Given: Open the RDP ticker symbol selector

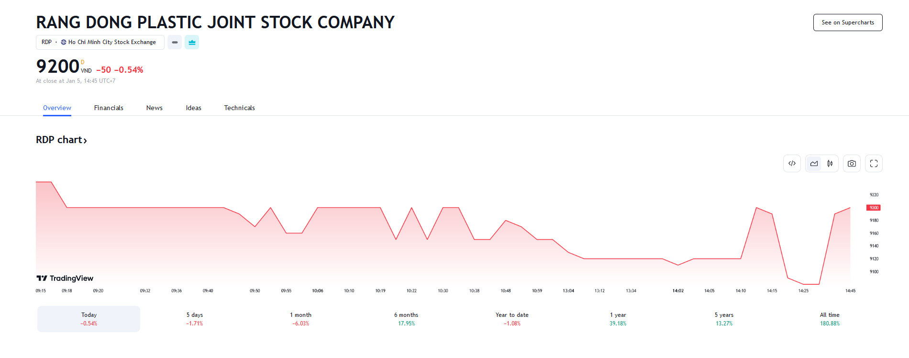Looking at the screenshot, I should pyautogui.click(x=47, y=42).
